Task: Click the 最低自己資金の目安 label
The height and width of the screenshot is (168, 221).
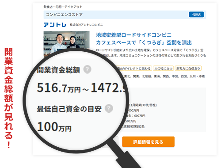Action: click(x=69, y=109)
